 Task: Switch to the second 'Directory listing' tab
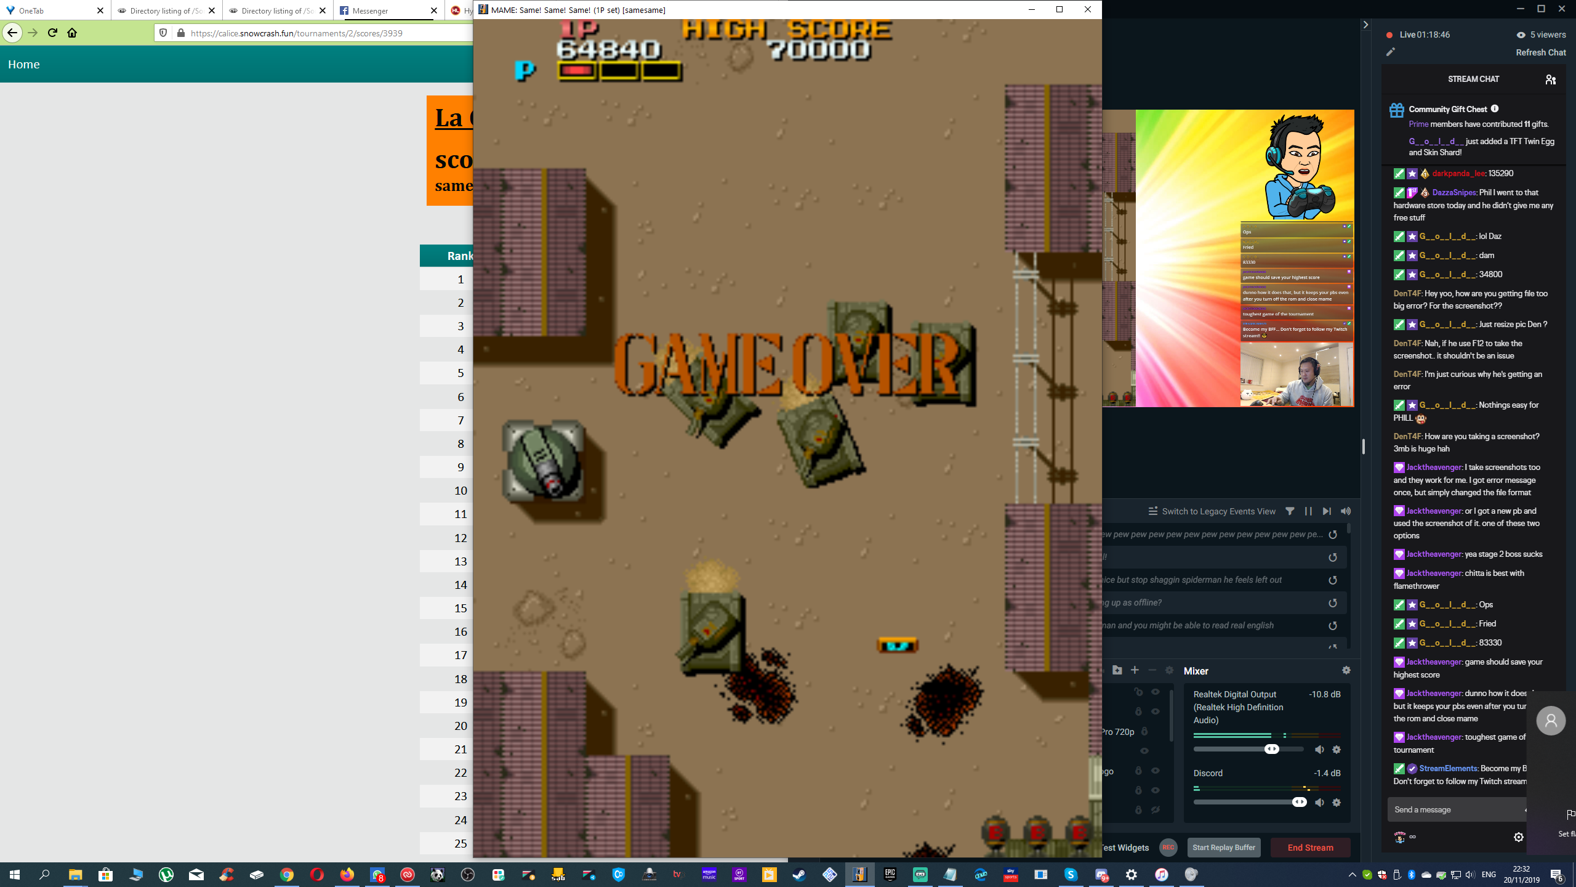[277, 10]
